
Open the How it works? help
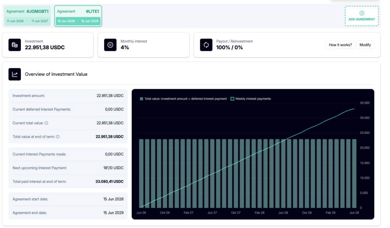click(340, 45)
